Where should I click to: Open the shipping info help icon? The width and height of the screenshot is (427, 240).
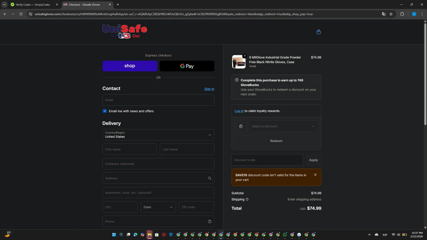click(x=247, y=199)
